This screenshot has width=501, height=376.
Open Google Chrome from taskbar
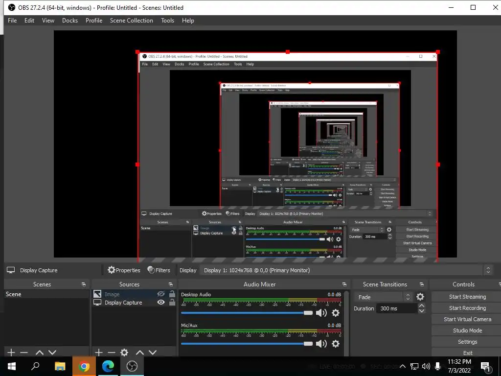coord(84,366)
